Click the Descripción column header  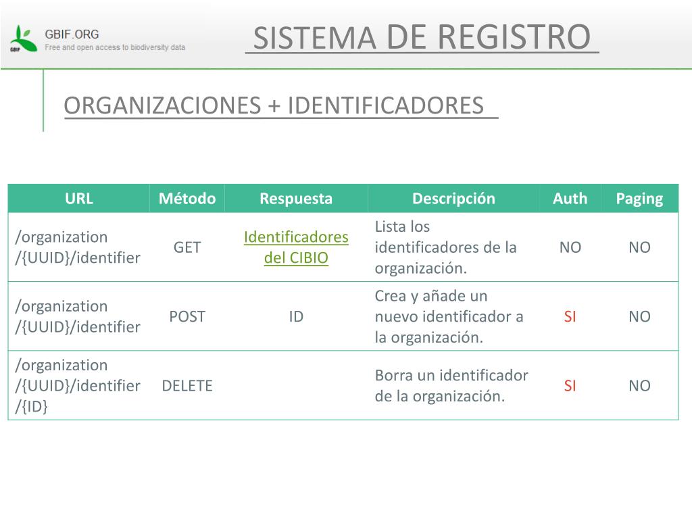click(453, 199)
